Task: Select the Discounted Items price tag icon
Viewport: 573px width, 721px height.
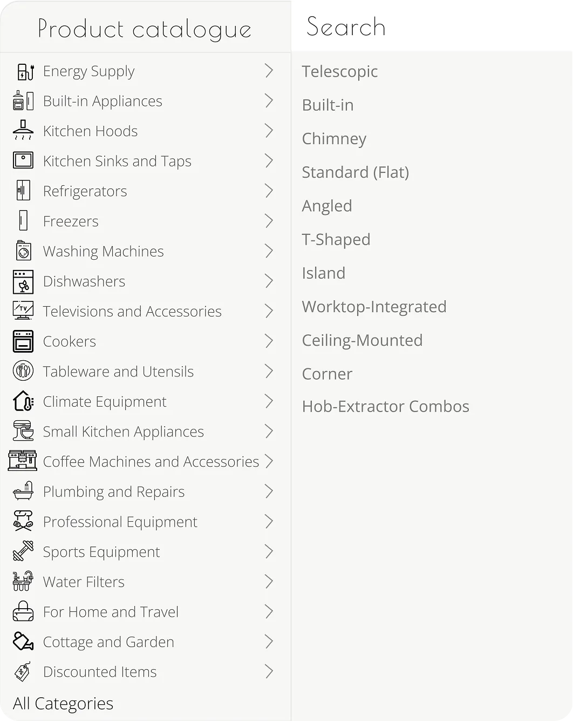Action: click(x=23, y=671)
